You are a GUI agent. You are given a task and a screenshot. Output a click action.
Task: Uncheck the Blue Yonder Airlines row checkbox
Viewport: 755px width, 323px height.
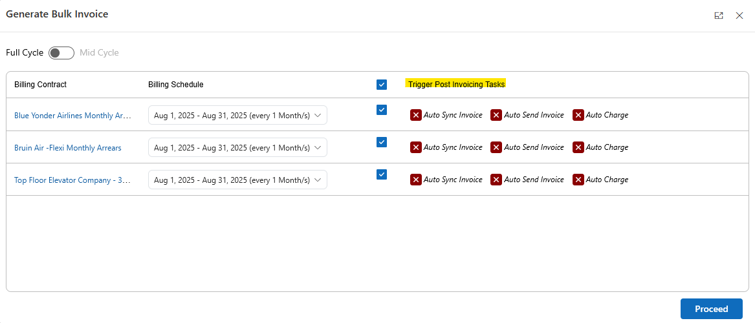382,110
